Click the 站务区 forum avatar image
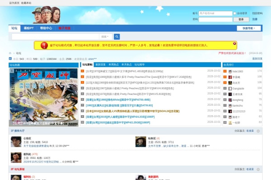The height and width of the screenshot is (180, 271). (x=140, y=142)
